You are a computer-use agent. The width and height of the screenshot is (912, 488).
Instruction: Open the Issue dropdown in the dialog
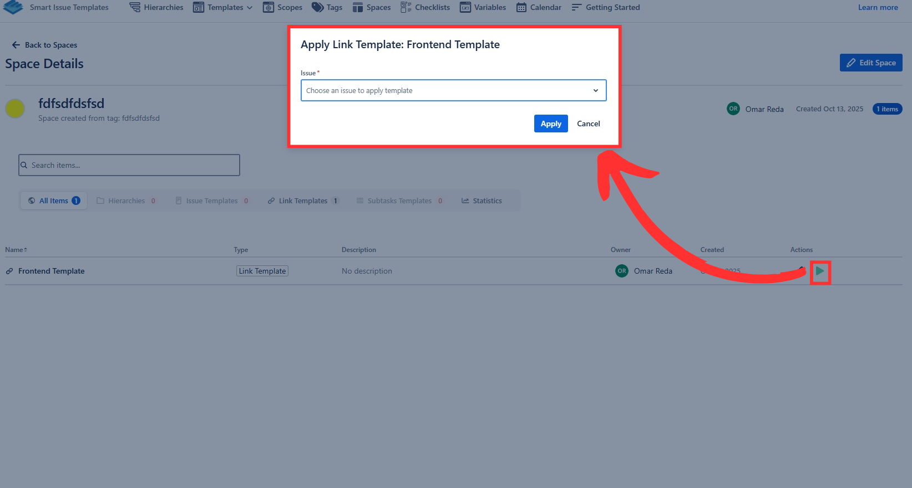pyautogui.click(x=453, y=90)
